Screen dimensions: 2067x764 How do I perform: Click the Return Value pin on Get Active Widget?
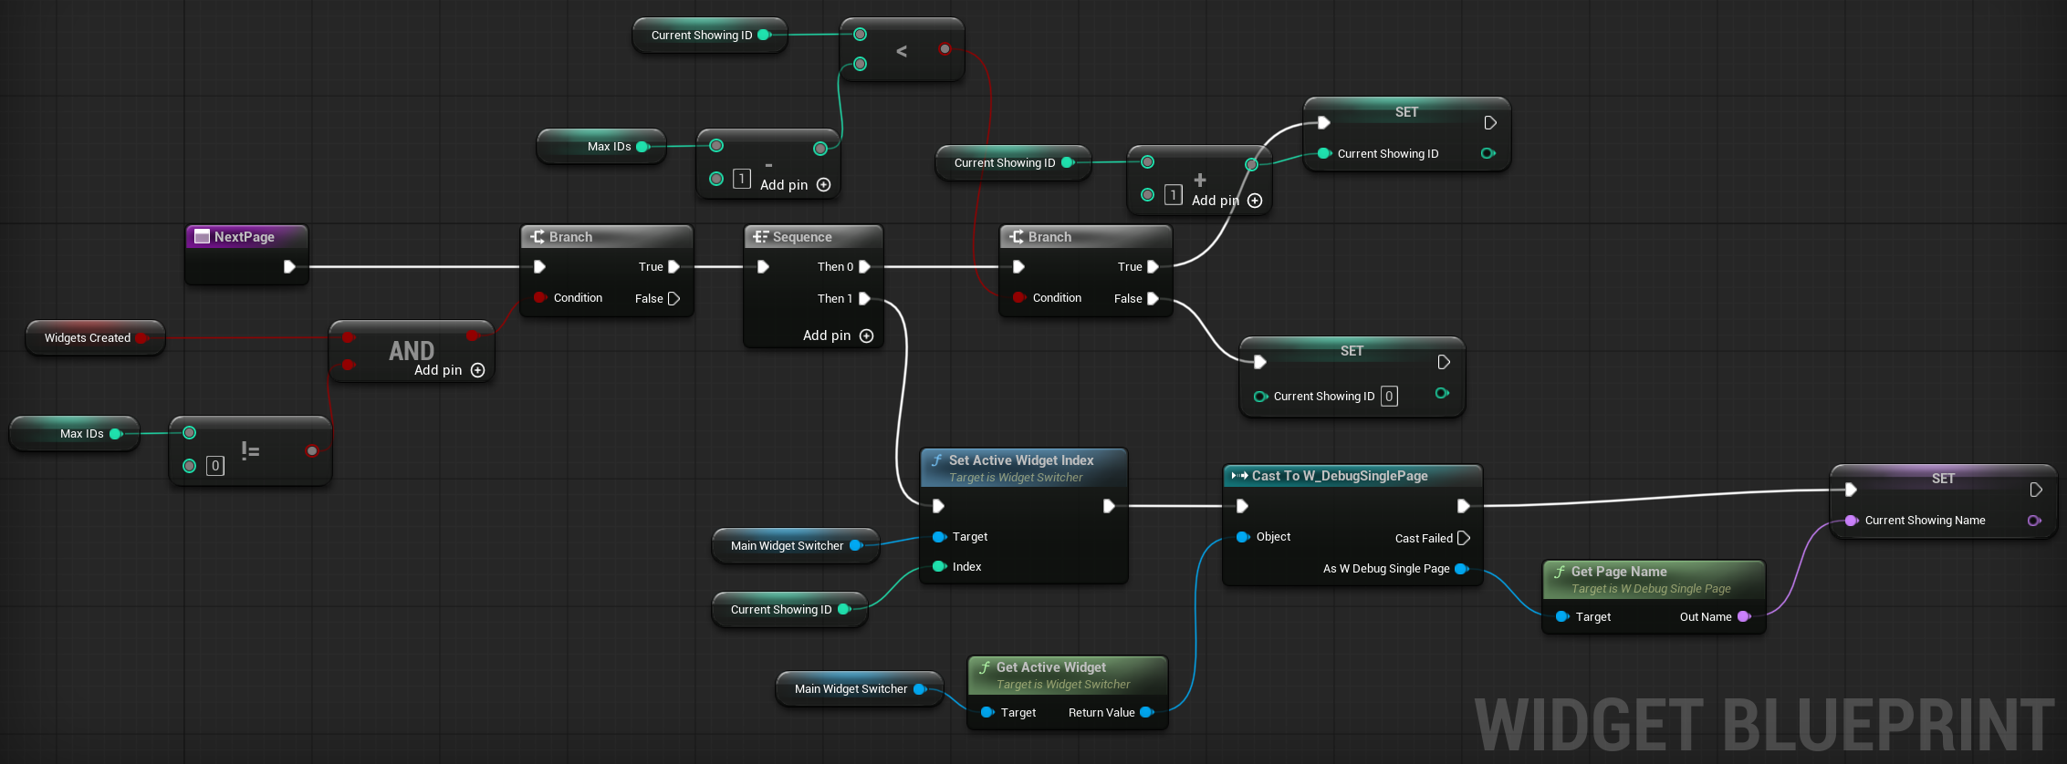pyautogui.click(x=1146, y=713)
